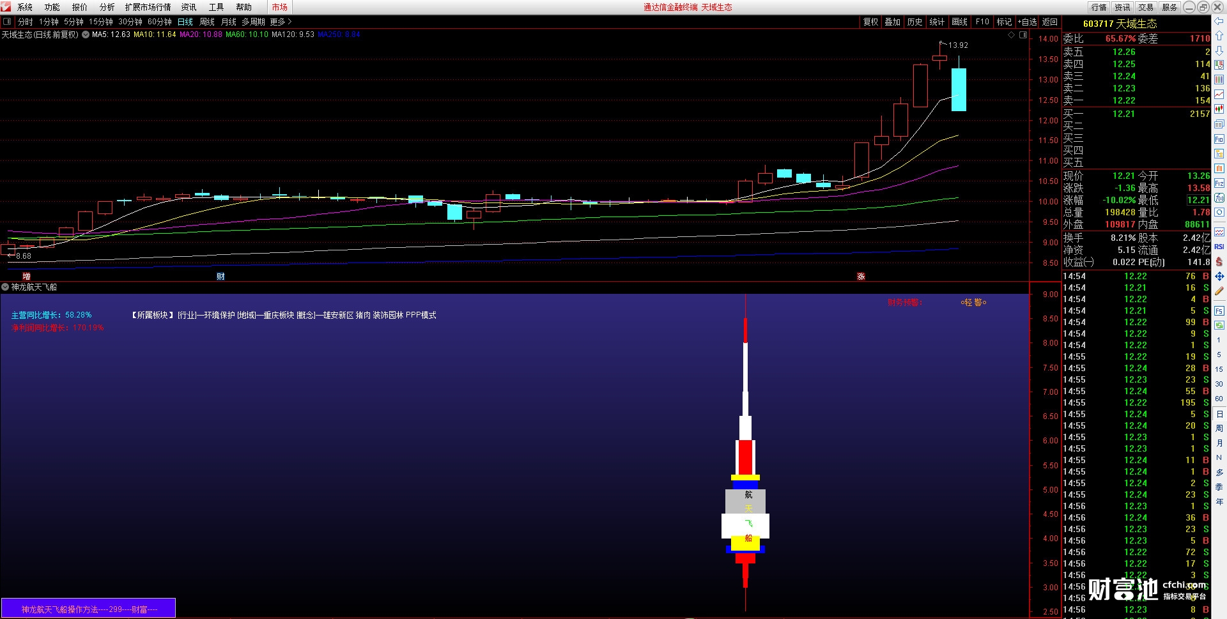1227x619 pixels.
Task: Open the f(x) formula icon
Action: [x=1219, y=197]
